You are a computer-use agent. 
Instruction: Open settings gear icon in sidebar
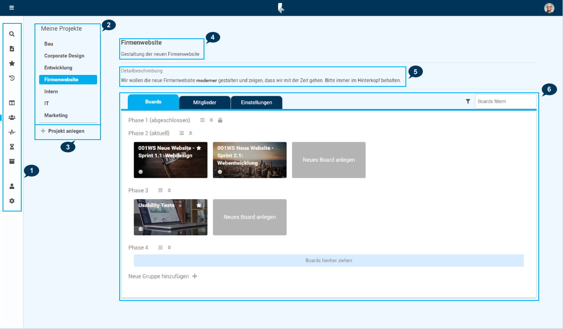click(12, 201)
